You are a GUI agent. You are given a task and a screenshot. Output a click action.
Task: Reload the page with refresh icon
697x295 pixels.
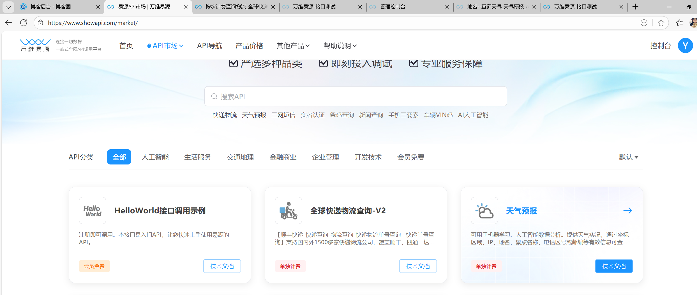click(x=24, y=23)
